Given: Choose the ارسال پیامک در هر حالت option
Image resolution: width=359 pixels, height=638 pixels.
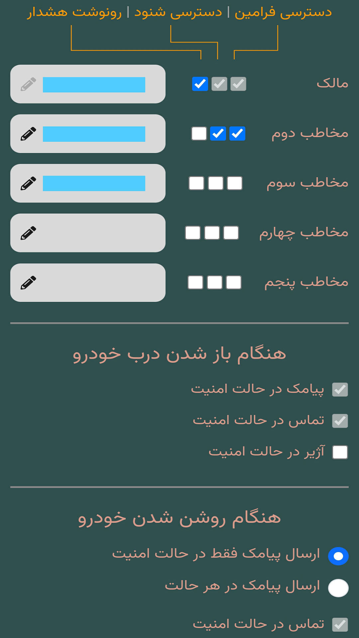Looking at the screenshot, I should [x=338, y=588].
